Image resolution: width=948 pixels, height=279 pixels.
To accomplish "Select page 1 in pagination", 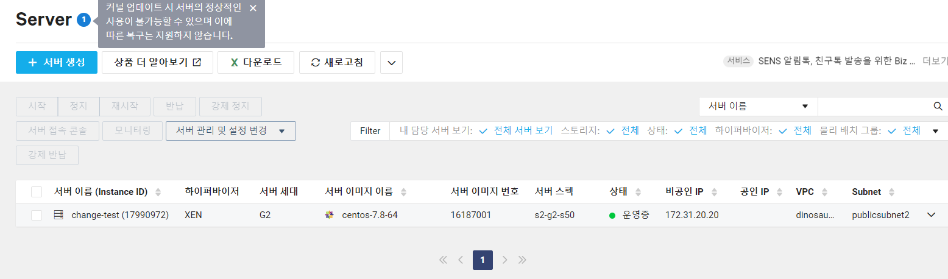I will [483, 260].
